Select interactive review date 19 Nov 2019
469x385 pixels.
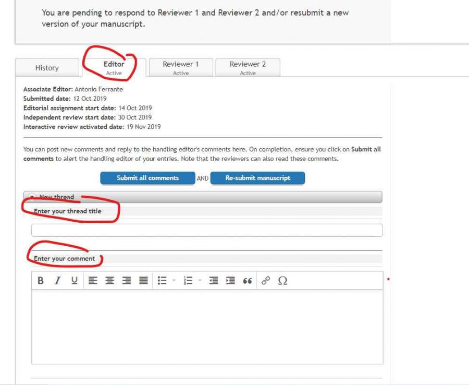144,127
